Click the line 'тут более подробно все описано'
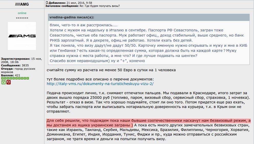 tap(100, 79)
